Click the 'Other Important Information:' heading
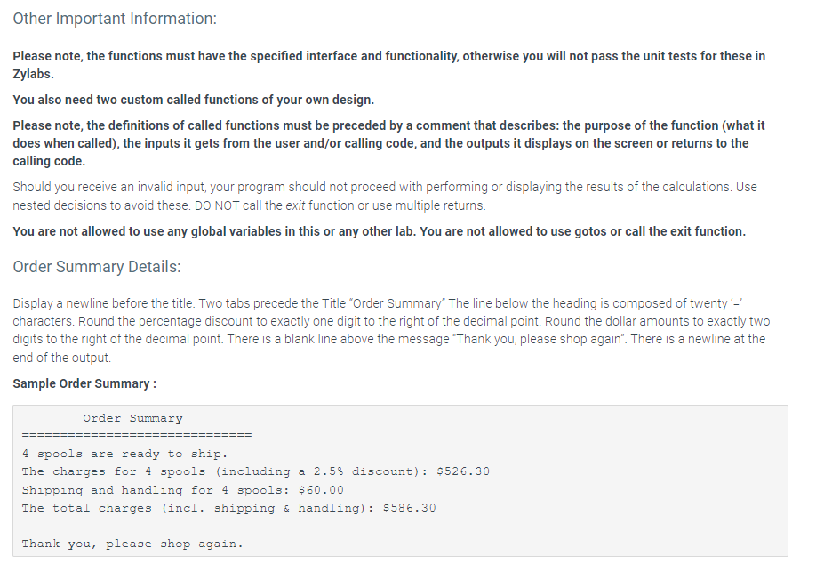This screenshot has height=564, width=824. point(115,19)
